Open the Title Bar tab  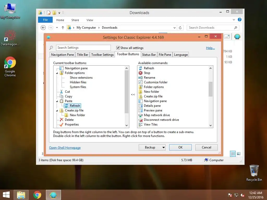coord(83,55)
